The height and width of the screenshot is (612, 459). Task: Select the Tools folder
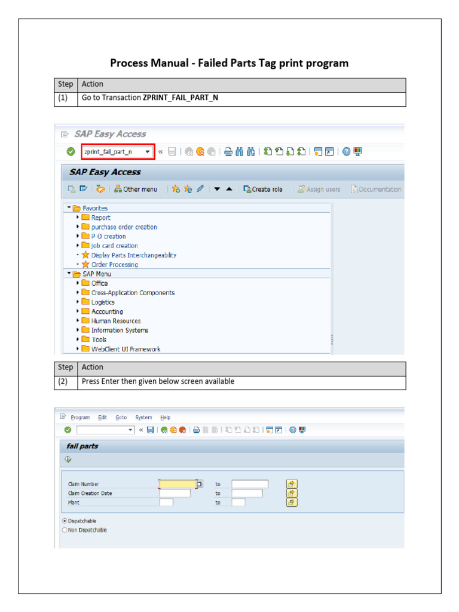point(99,339)
